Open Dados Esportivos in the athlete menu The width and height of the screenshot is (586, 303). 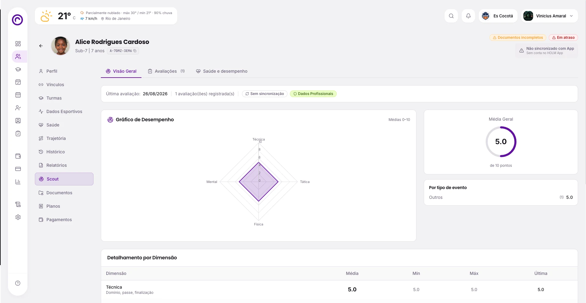pyautogui.click(x=64, y=111)
